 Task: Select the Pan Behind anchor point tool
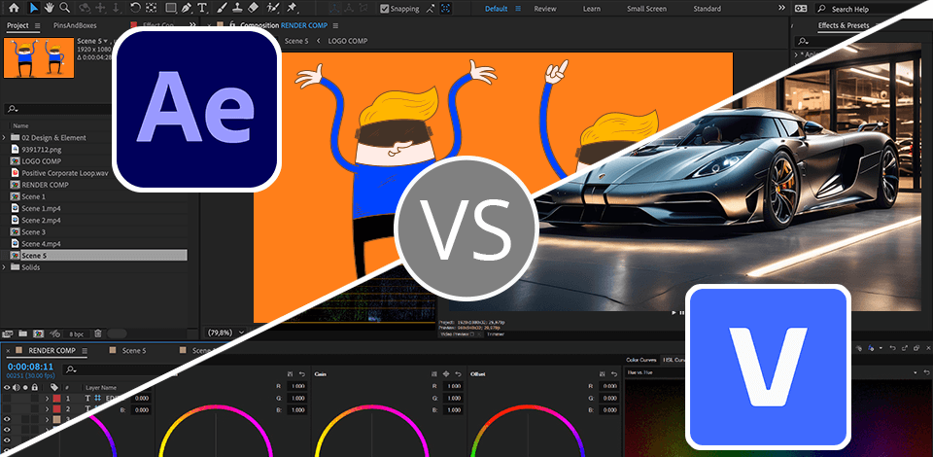coord(152,8)
